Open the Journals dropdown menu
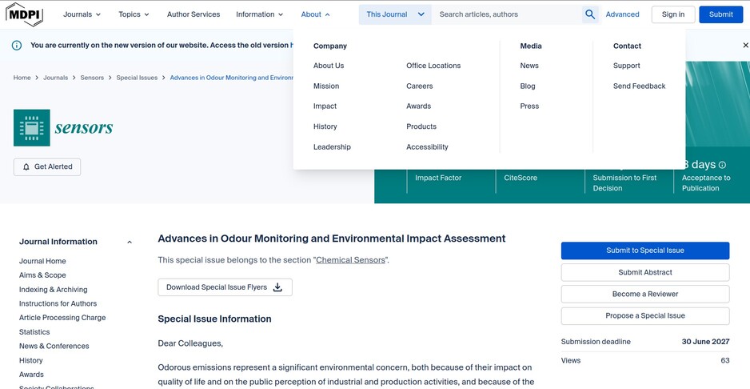 point(82,14)
